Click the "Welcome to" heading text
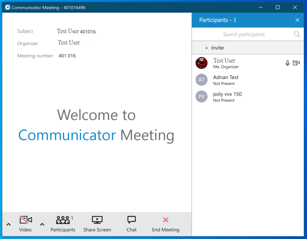The image size is (307, 239). [96, 115]
